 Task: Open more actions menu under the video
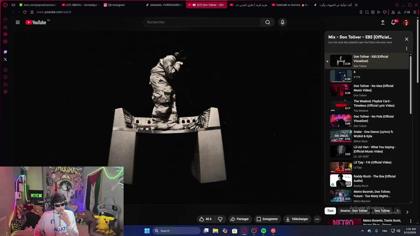pos(317,219)
